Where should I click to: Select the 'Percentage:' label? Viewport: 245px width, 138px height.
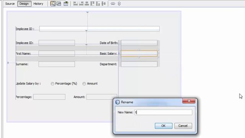(x=24, y=97)
